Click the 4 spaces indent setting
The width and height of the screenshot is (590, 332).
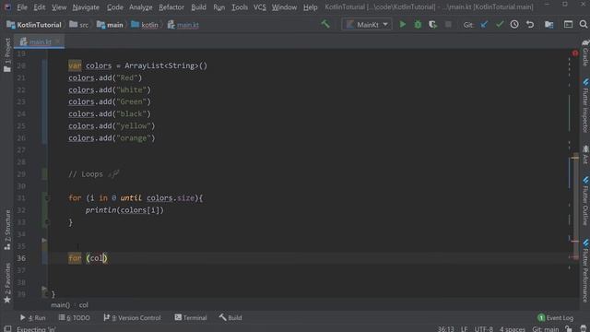[x=513, y=329]
